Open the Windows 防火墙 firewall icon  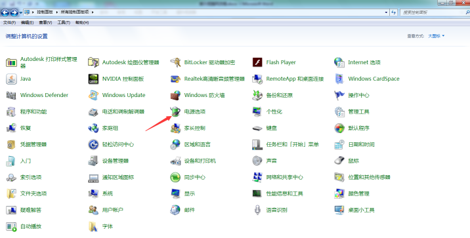click(x=175, y=96)
